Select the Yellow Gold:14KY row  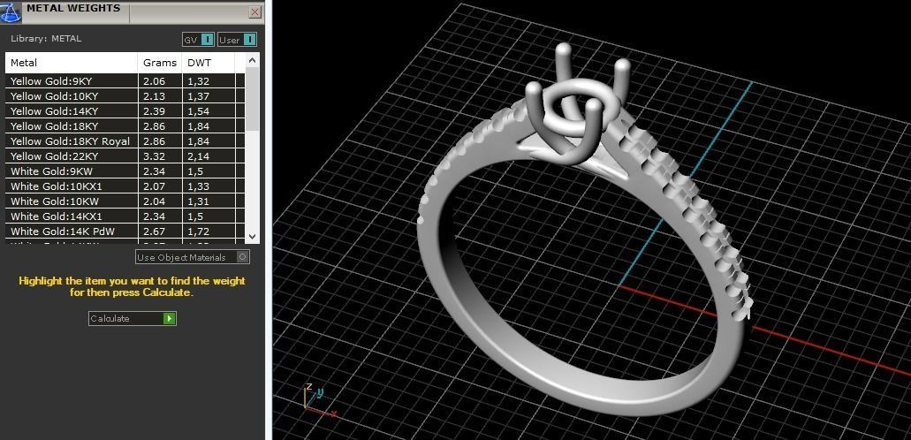125,111
